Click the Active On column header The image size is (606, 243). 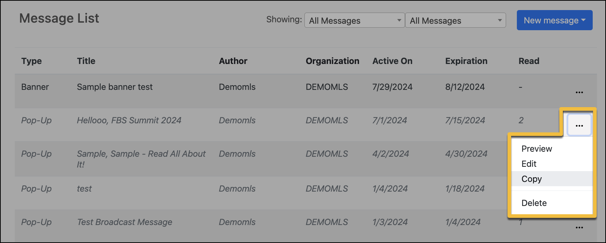coord(392,61)
